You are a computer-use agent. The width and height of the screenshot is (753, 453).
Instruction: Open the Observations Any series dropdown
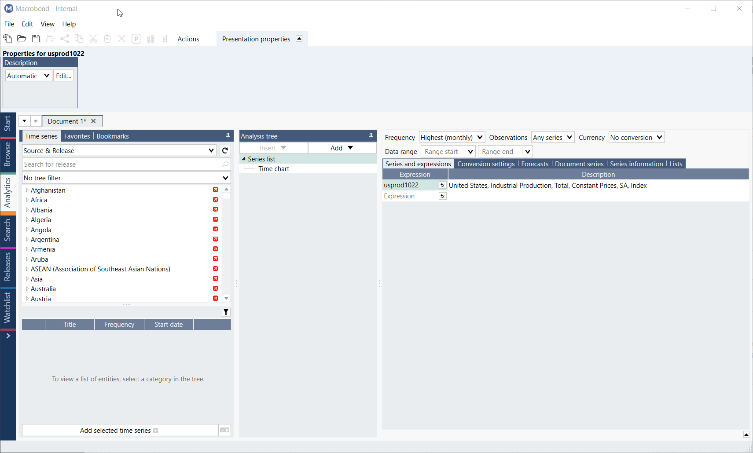click(553, 137)
